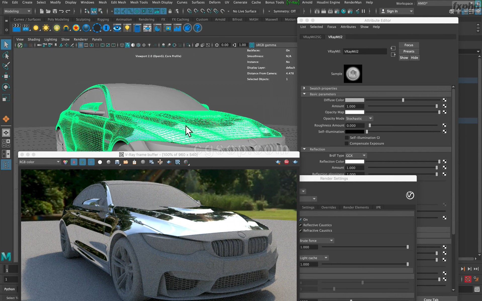482x301 pixels.
Task: Open the Brute force engine dropdown
Action: 316,241
